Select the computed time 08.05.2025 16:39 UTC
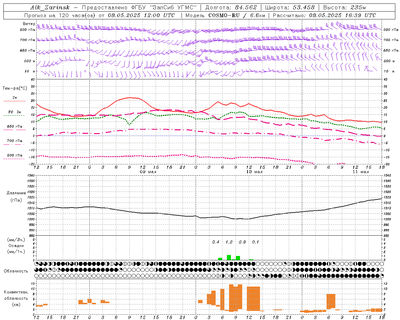Viewport: 400px width, 320px height. [342, 15]
